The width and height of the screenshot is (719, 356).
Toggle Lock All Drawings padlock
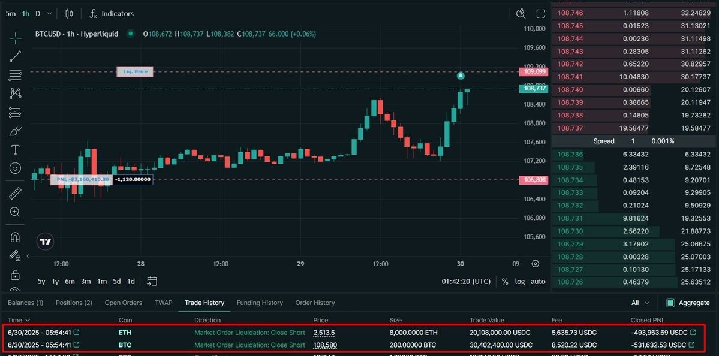tap(15, 274)
